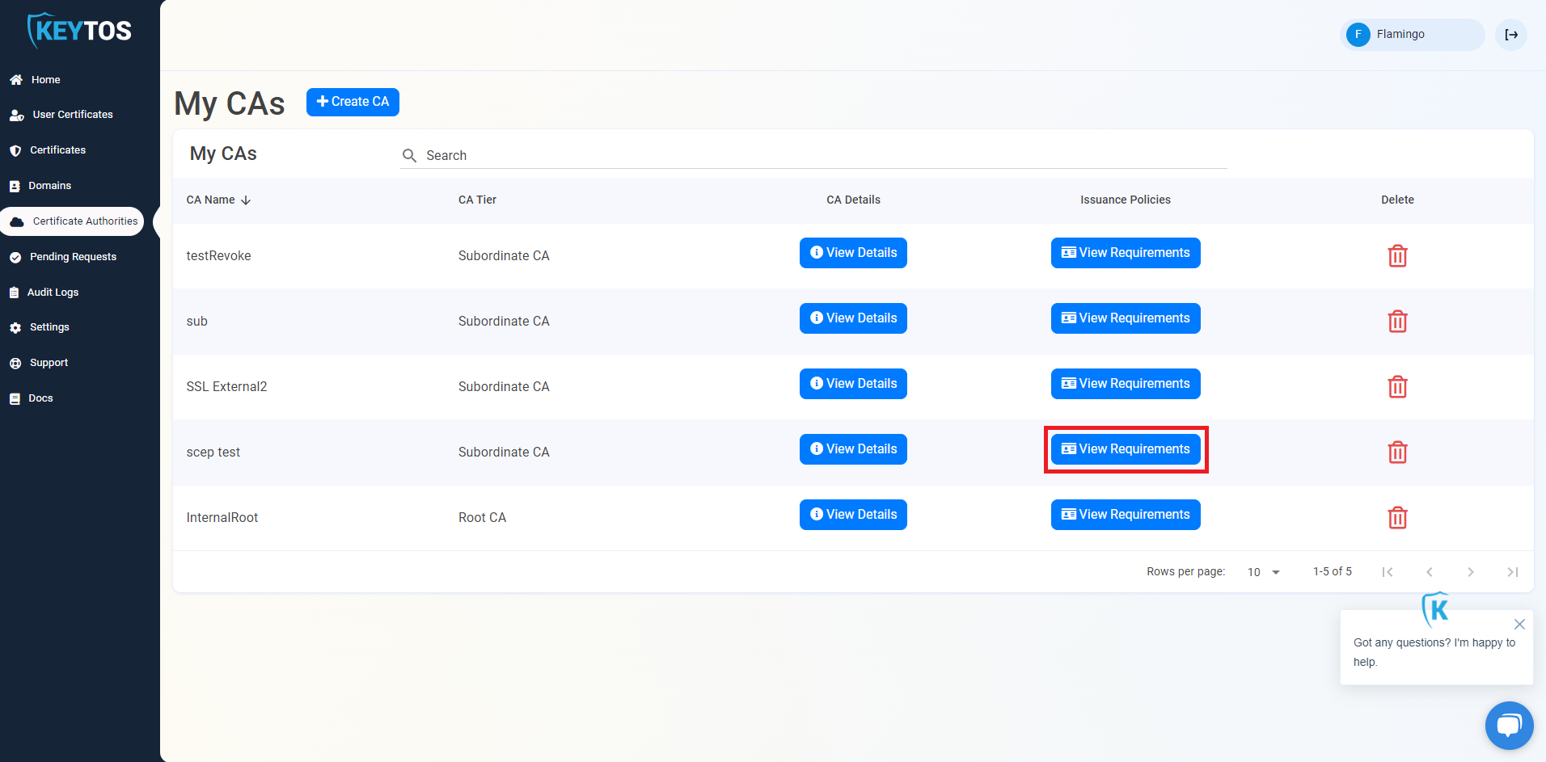This screenshot has width=1546, height=762.
Task: View Requirements for testRevoke
Action: pyautogui.click(x=1126, y=253)
